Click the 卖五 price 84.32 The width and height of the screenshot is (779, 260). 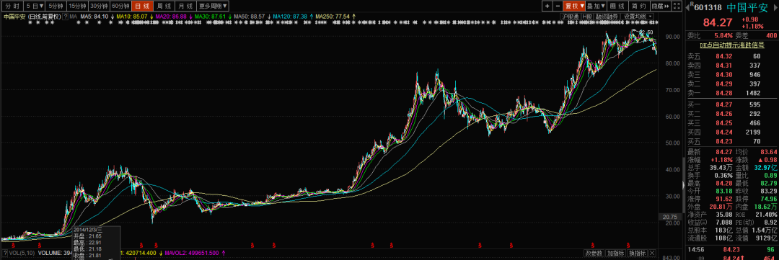723,56
